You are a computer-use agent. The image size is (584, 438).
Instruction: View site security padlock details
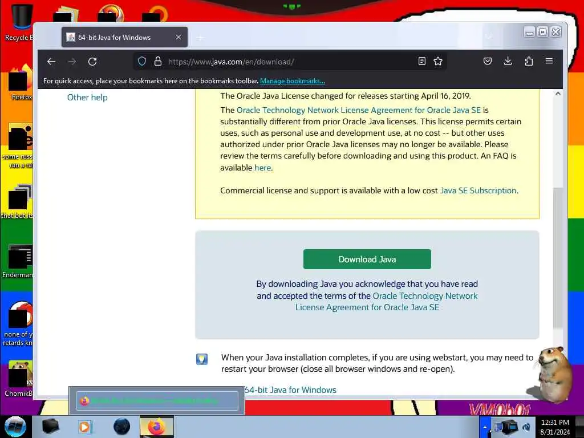pos(158,62)
